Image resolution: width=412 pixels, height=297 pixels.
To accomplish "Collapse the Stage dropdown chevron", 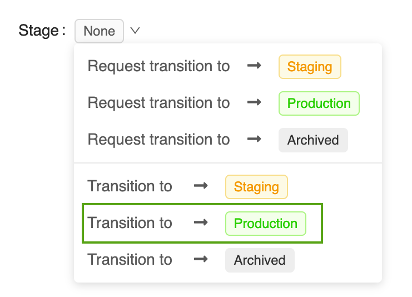I will tap(135, 31).
